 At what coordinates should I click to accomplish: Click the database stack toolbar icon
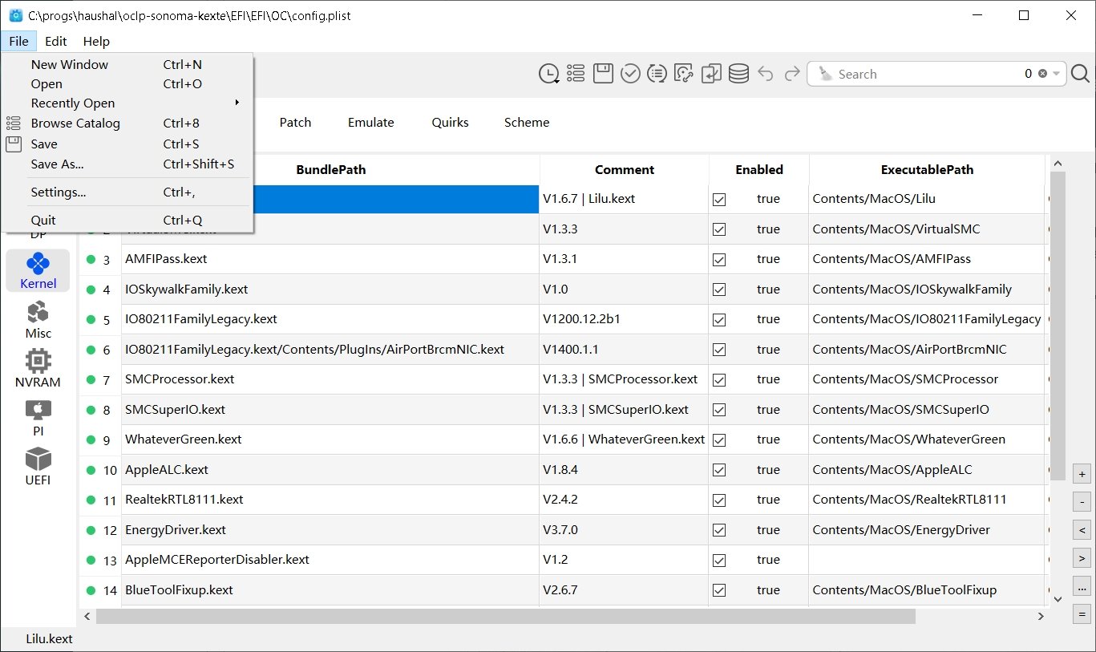(738, 74)
